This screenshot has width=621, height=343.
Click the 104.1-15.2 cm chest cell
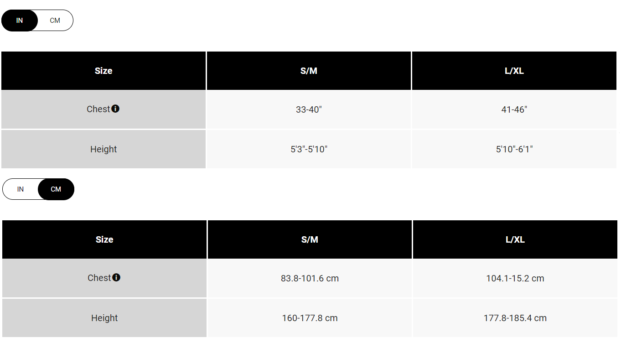click(x=515, y=278)
